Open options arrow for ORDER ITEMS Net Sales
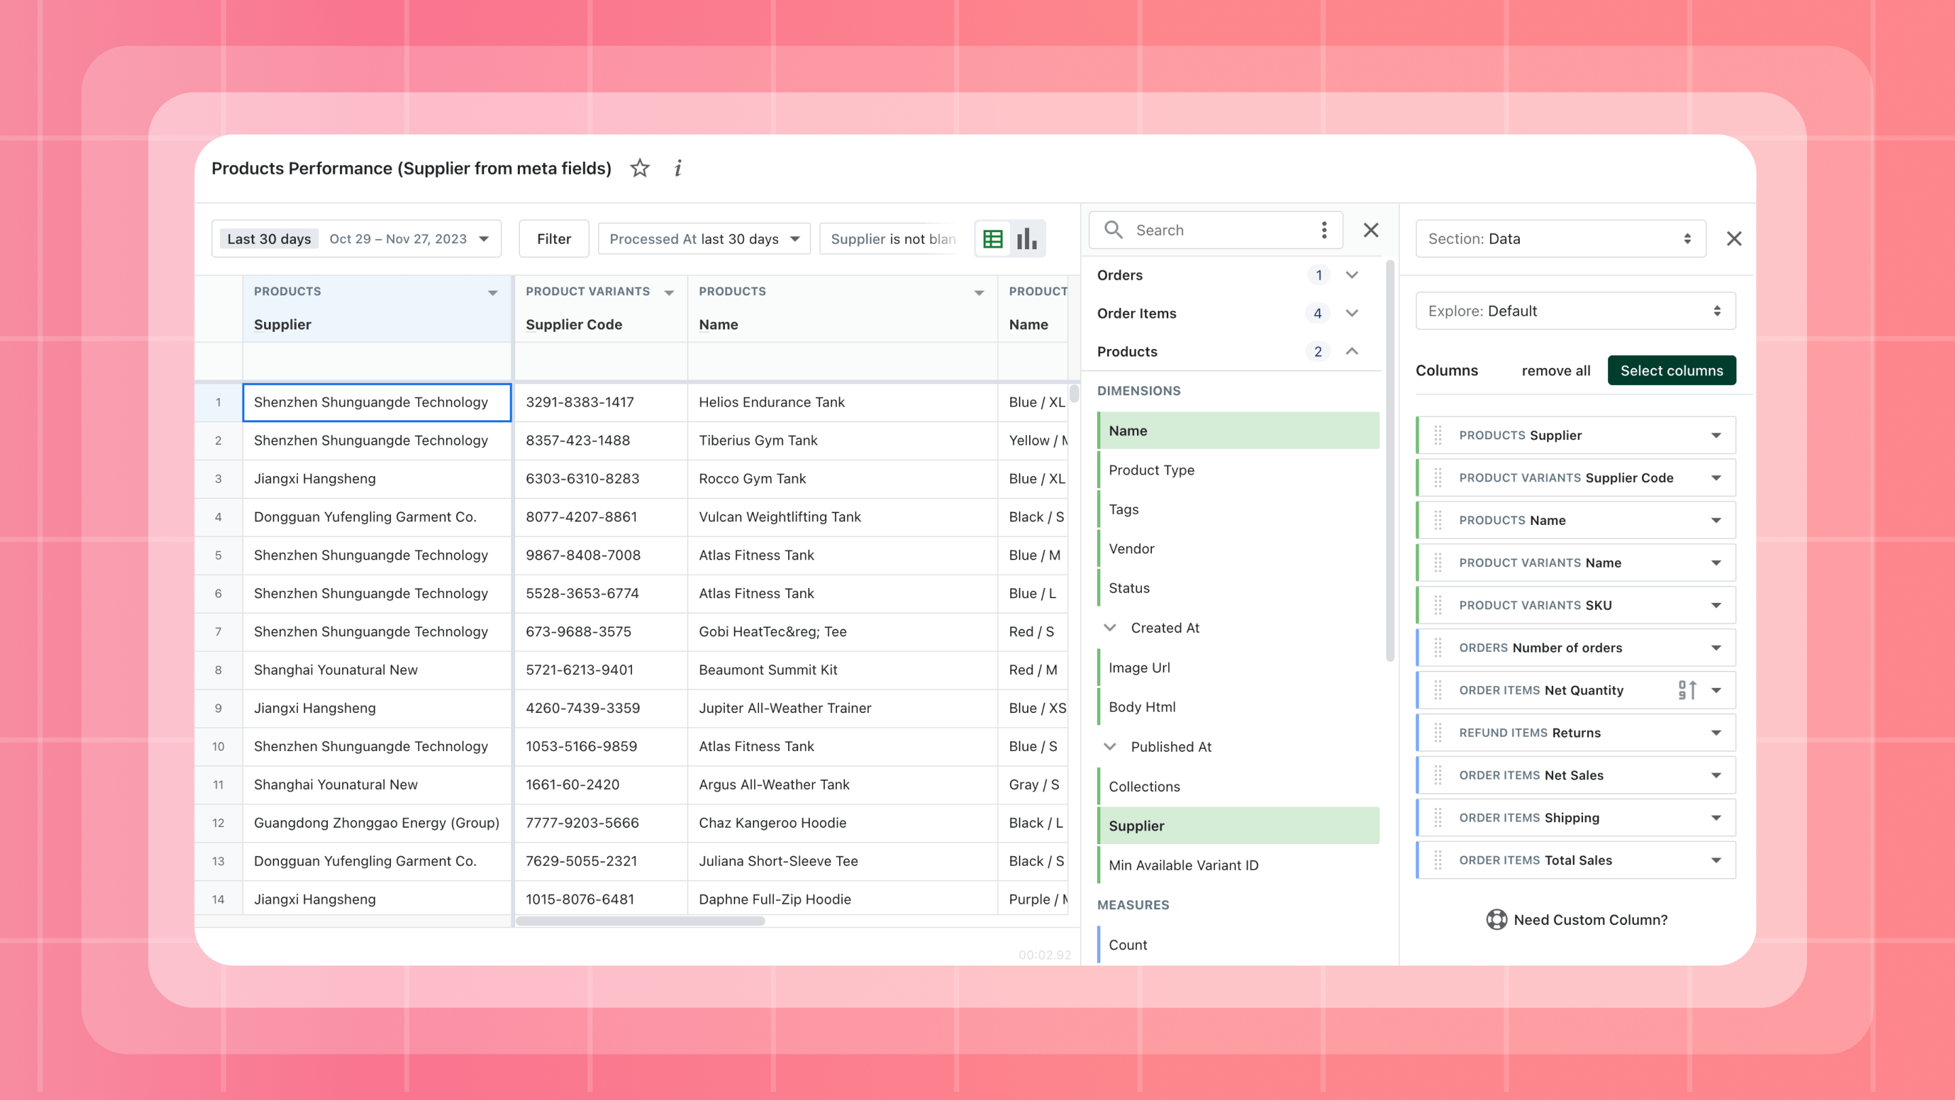The height and width of the screenshot is (1100, 1955). coord(1716,775)
